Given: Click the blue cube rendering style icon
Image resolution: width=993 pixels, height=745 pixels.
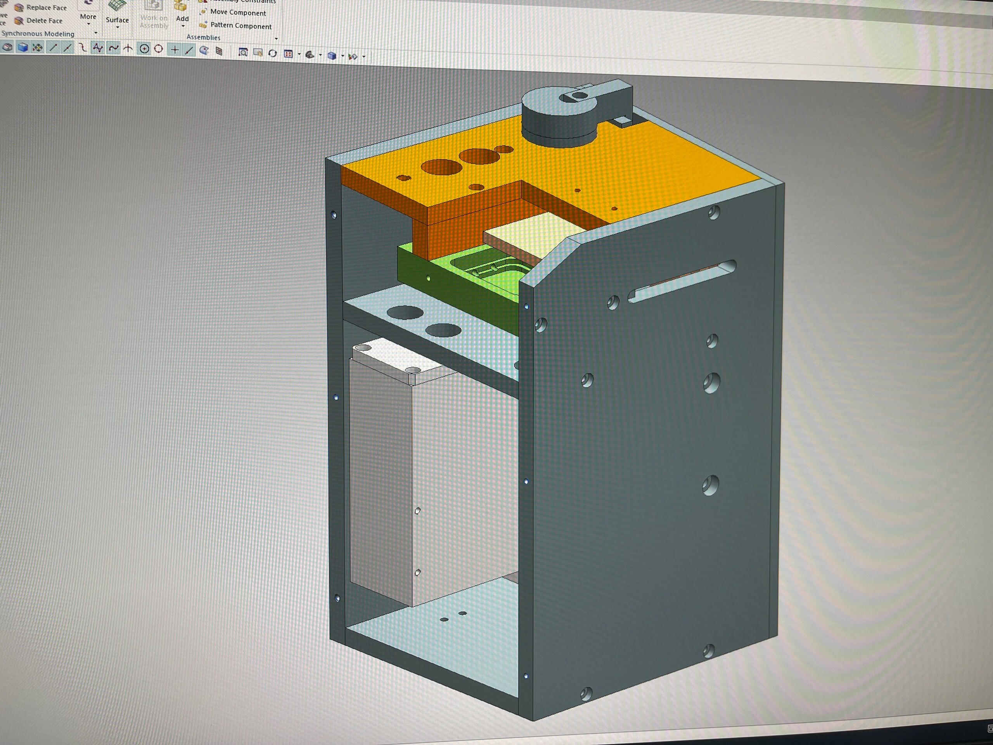Looking at the screenshot, I should [332, 56].
